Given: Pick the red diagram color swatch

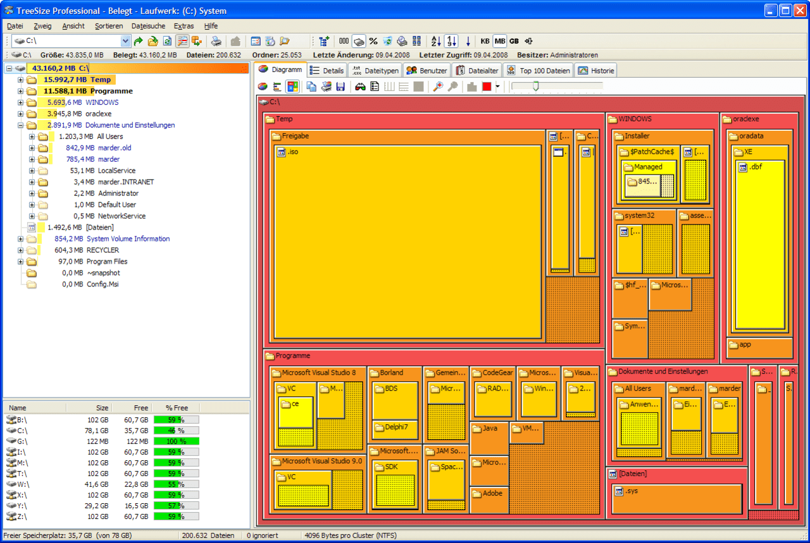Looking at the screenshot, I should click(x=487, y=87).
